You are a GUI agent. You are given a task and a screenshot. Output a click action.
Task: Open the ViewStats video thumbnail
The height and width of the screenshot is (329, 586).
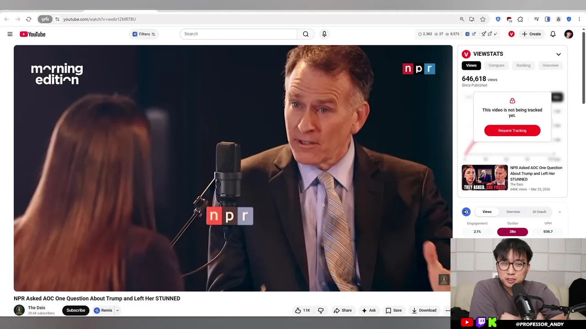[x=484, y=178]
